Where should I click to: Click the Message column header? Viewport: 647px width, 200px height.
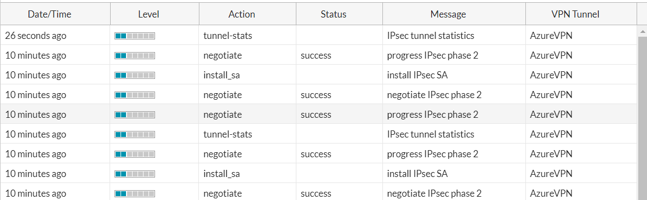pos(448,14)
